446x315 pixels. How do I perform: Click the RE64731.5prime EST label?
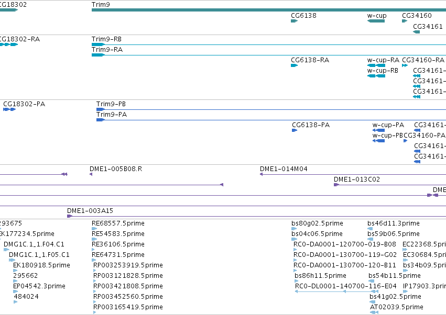[x=118, y=255]
